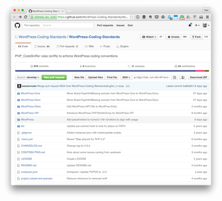Open pull request #554 link
Image resolution: width=222 pixels, height=201 pixels.
(x=62, y=86)
